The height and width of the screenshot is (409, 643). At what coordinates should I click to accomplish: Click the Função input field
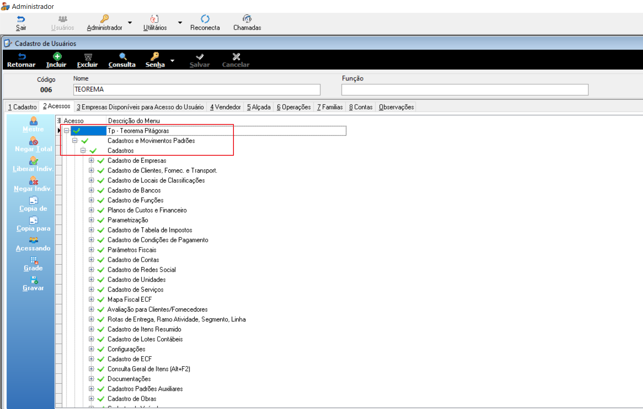(x=465, y=90)
